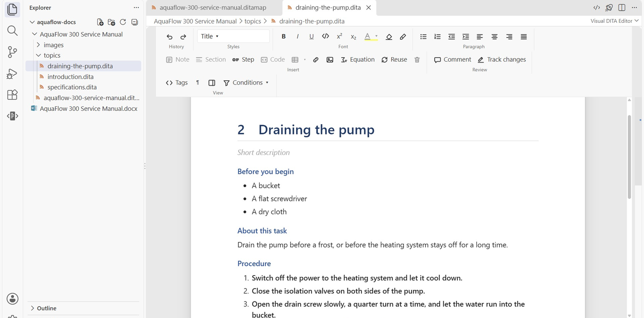Increase paragraph indent
Screen dimensions: 644x318
[466, 37]
